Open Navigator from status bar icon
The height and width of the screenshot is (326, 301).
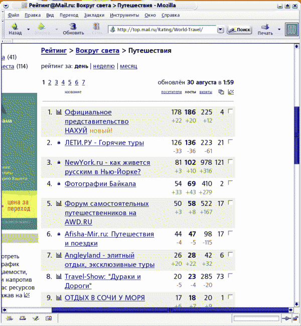10,318
